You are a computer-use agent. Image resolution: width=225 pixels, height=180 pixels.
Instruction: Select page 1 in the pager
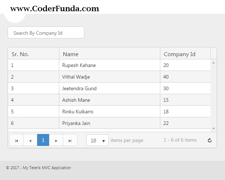tap(43, 140)
